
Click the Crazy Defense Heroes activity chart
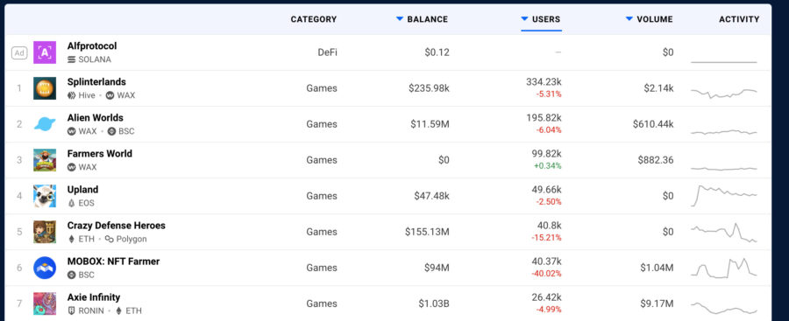(x=723, y=232)
